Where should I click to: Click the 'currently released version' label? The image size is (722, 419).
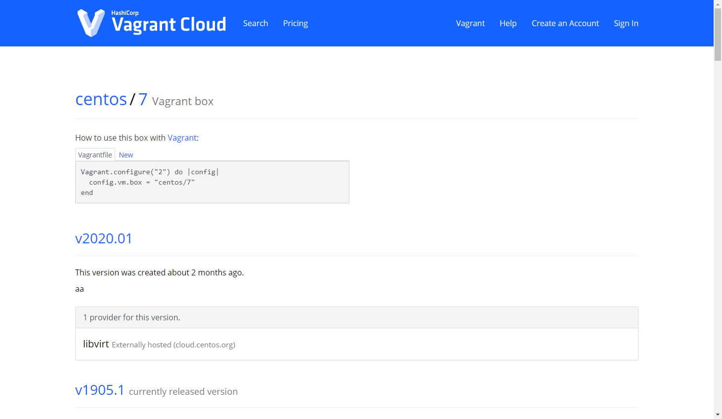pyautogui.click(x=183, y=391)
